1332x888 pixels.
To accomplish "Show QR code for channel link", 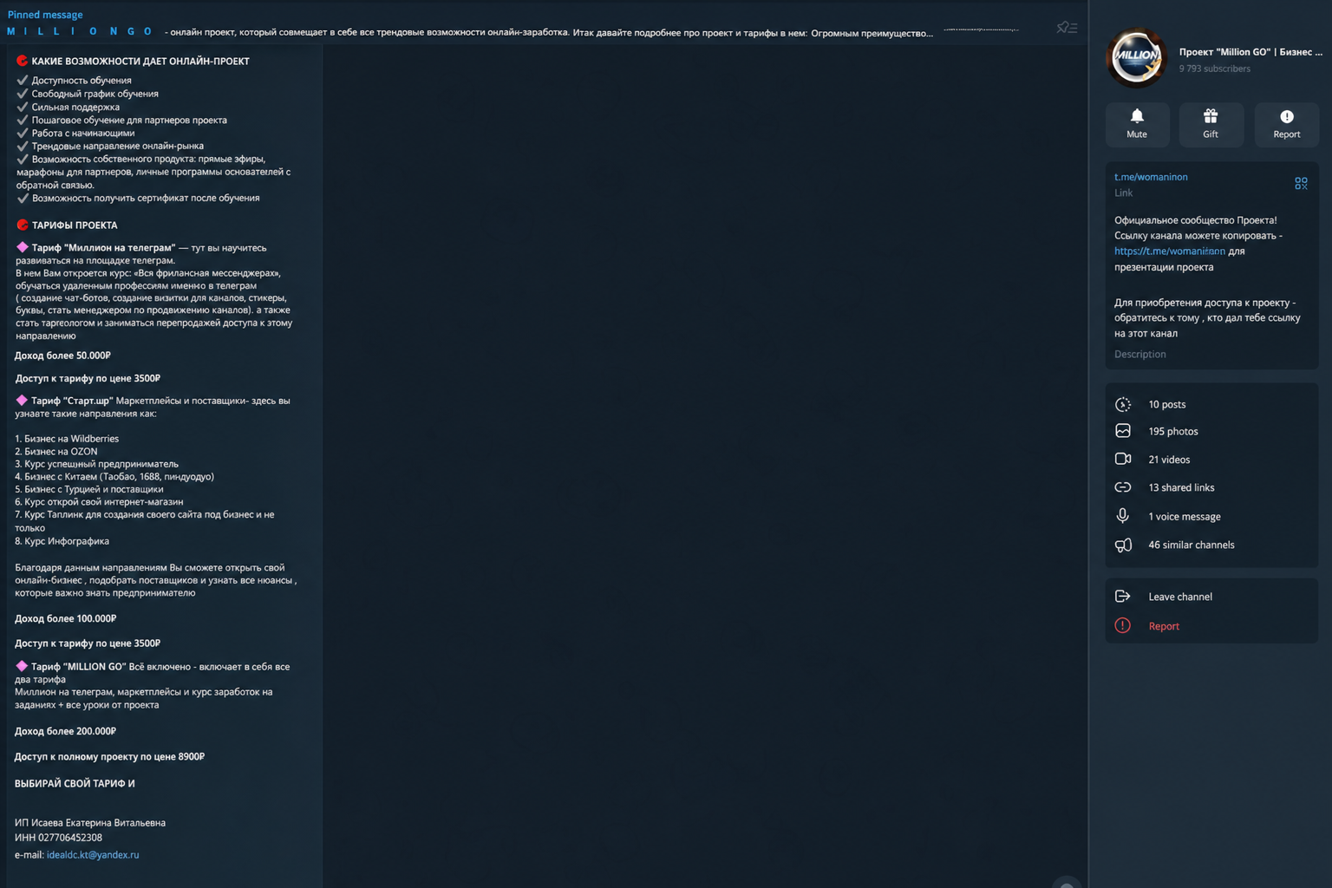I will pyautogui.click(x=1301, y=183).
